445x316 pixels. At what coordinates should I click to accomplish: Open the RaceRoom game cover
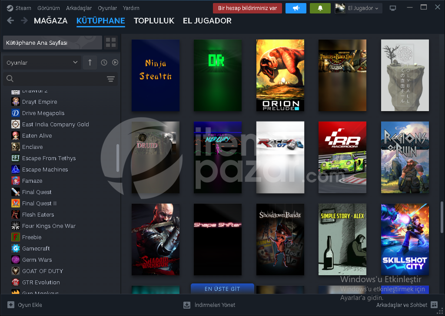342,157
